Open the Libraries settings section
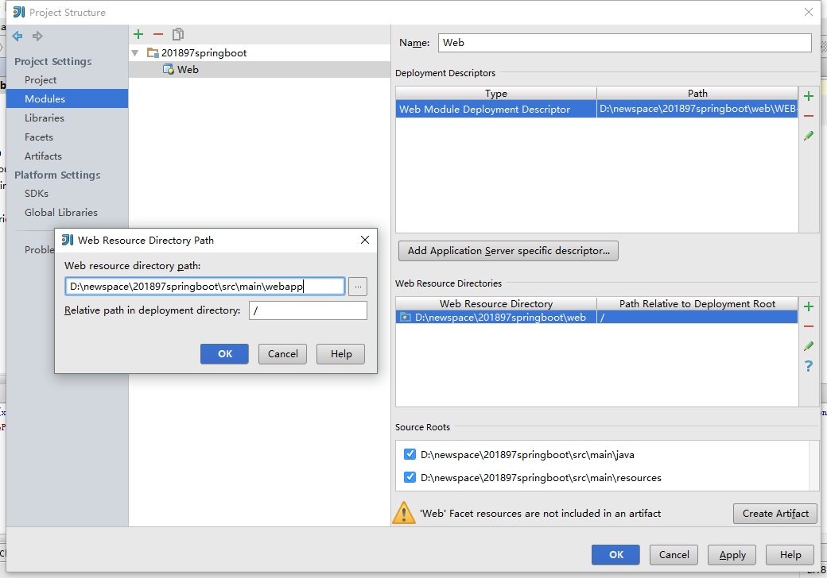Image resolution: width=827 pixels, height=578 pixels. 45,118
